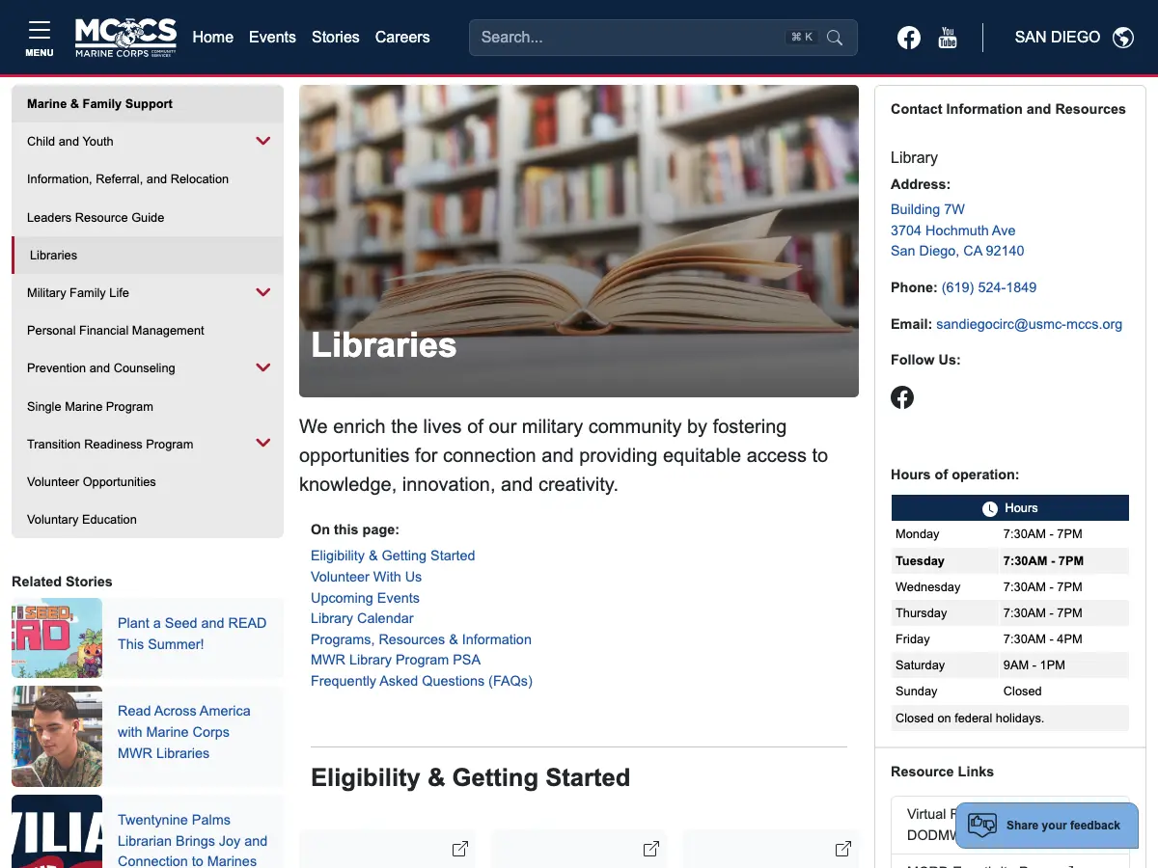Go to the Home nav item

coord(212,38)
